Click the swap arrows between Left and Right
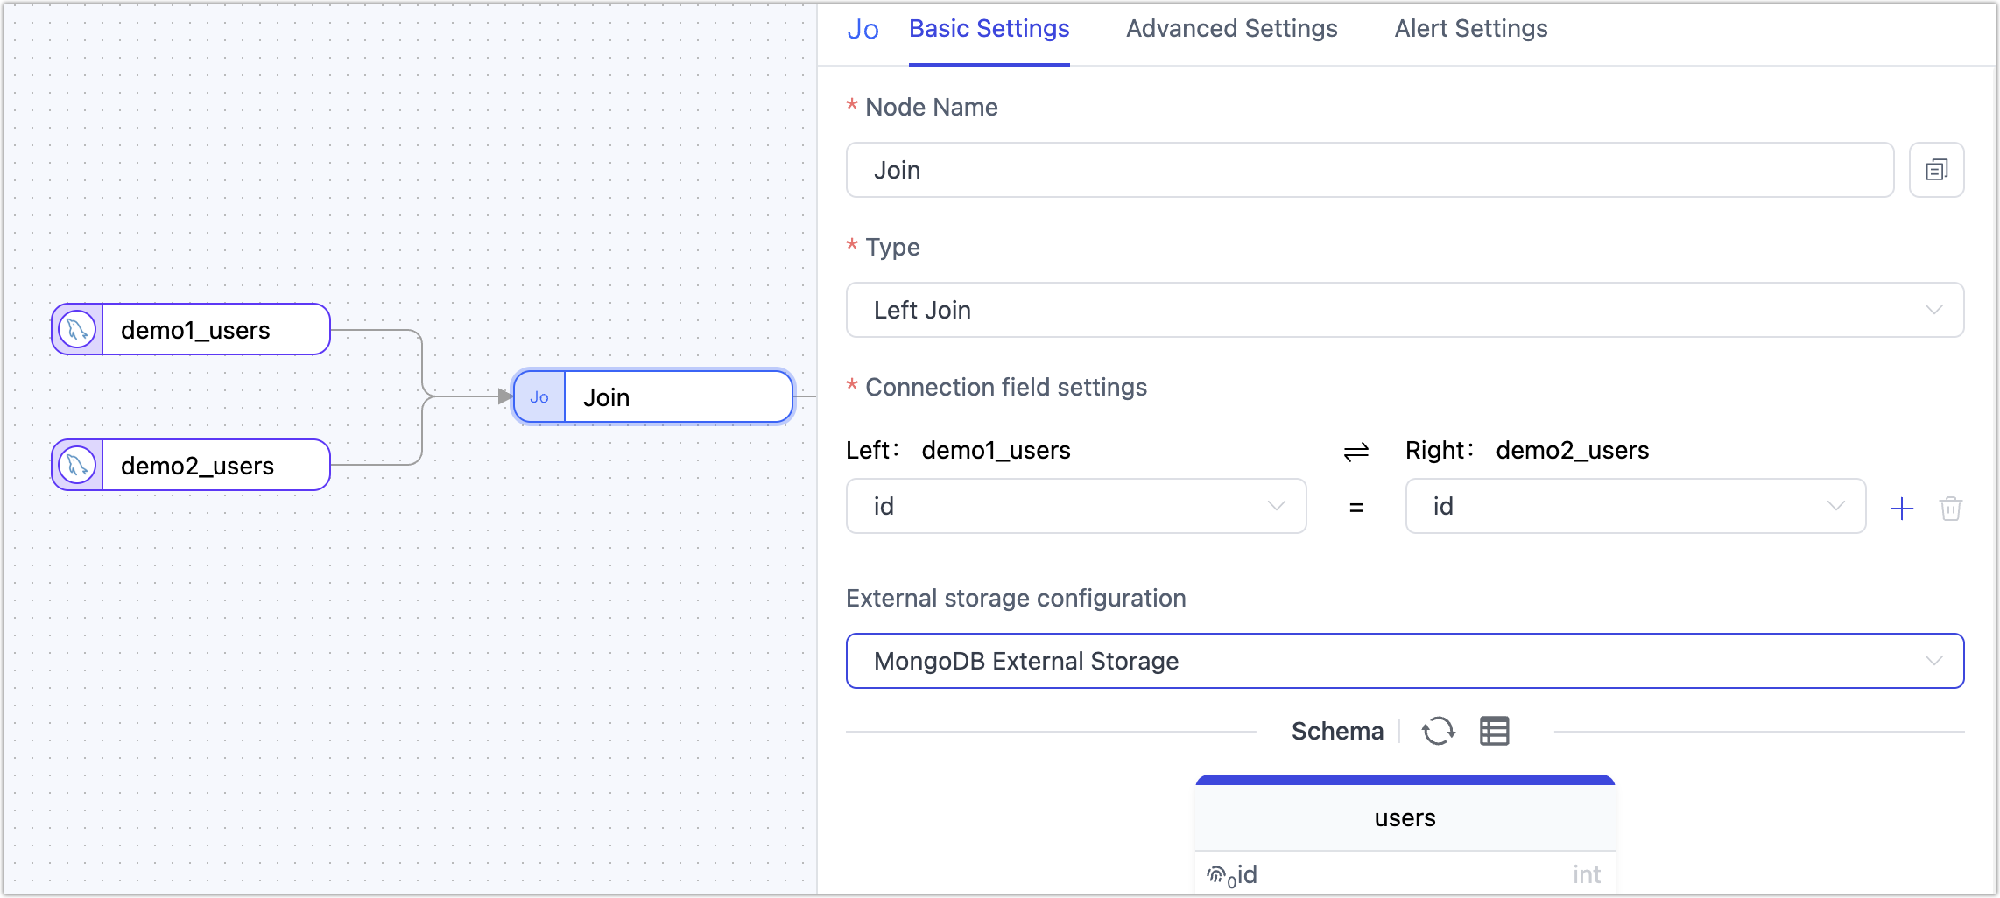Viewport: 2000px width, 898px height. [x=1354, y=451]
